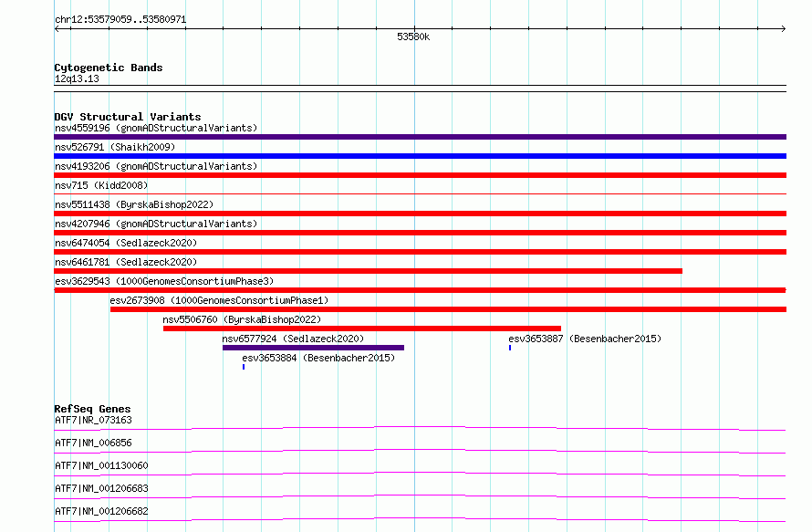The width and height of the screenshot is (812, 532).
Task: Click the purple bar for nsv4559196
Action: pos(420,137)
